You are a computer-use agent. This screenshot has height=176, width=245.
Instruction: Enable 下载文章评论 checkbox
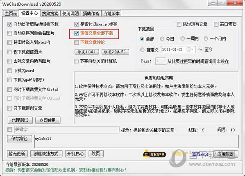coord(76,42)
